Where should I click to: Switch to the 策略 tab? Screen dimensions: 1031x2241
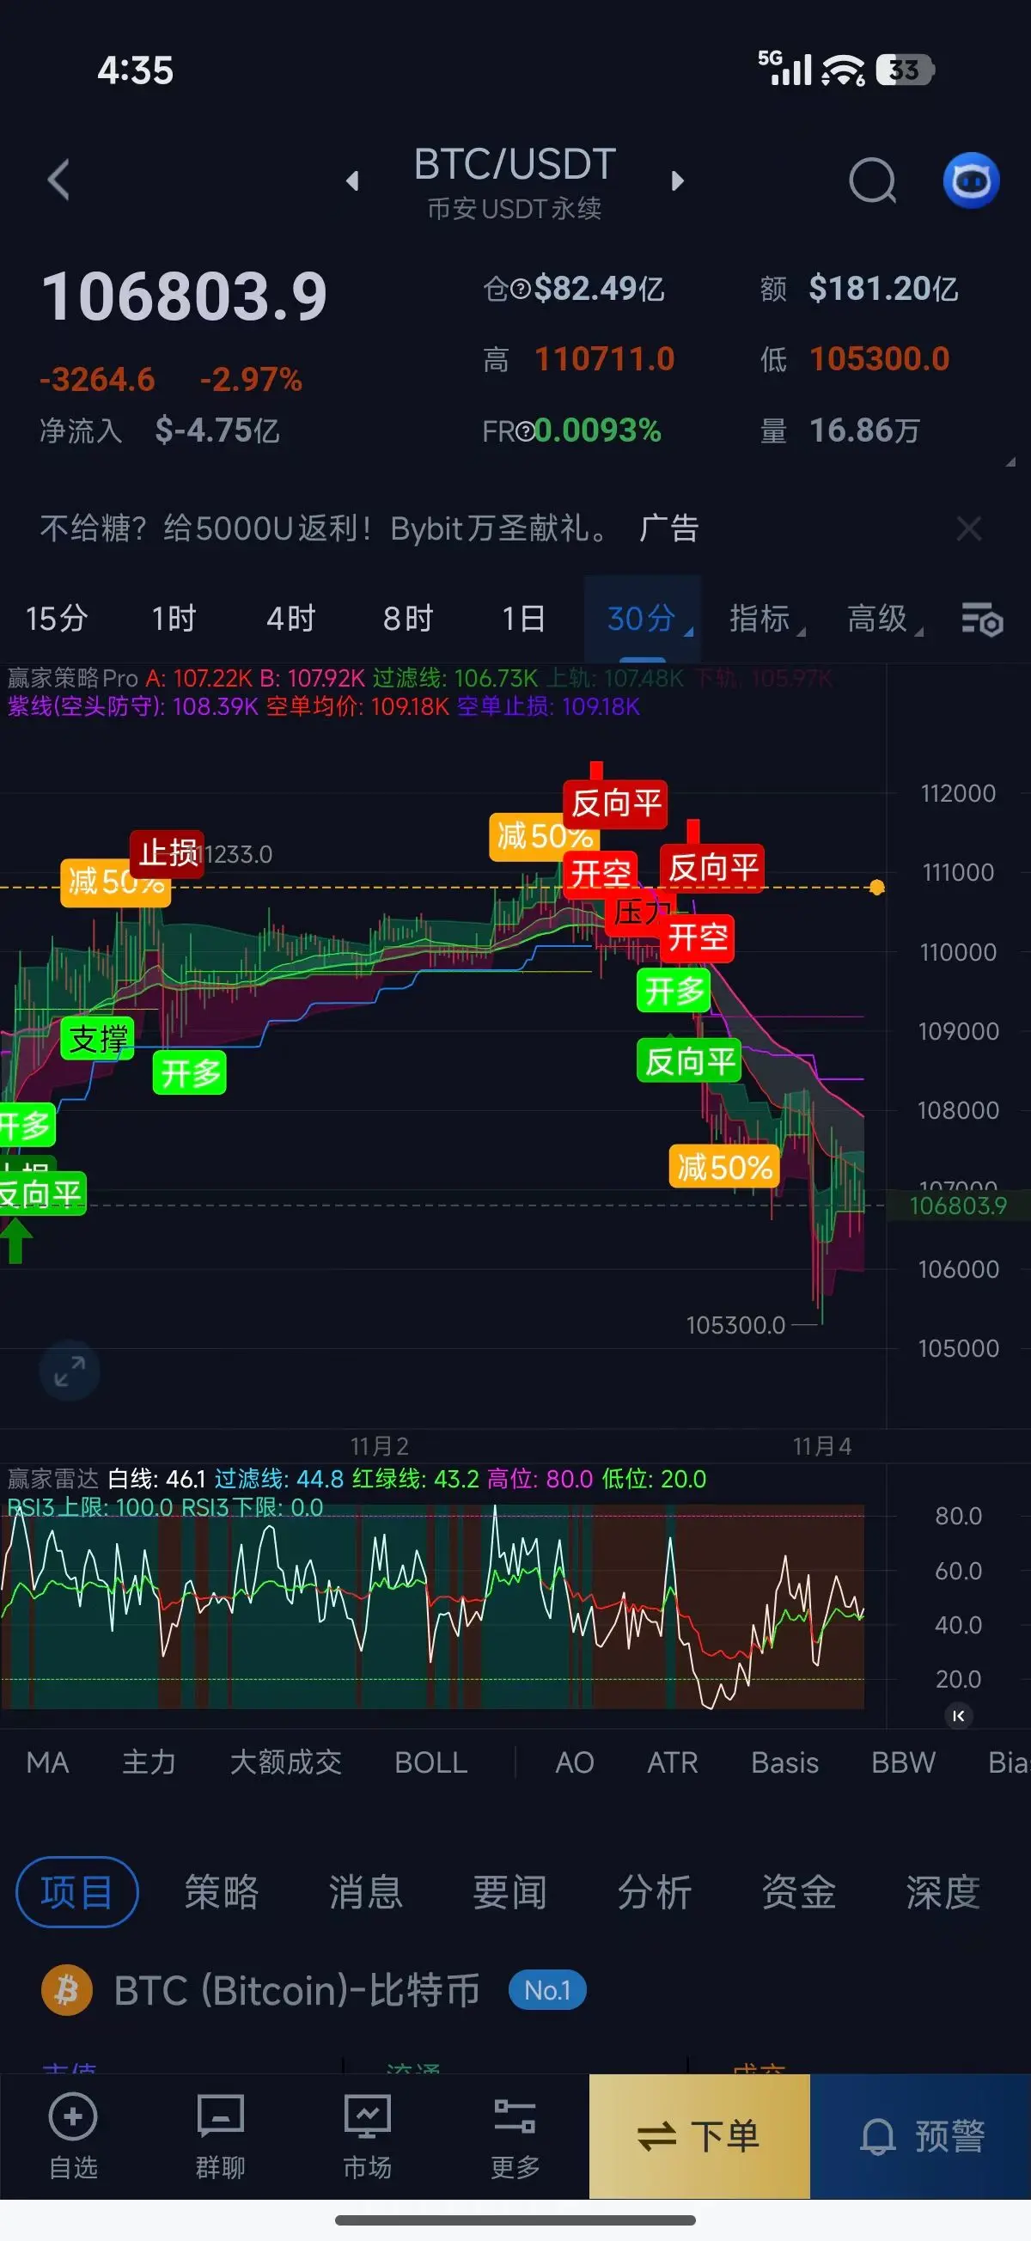point(221,1892)
